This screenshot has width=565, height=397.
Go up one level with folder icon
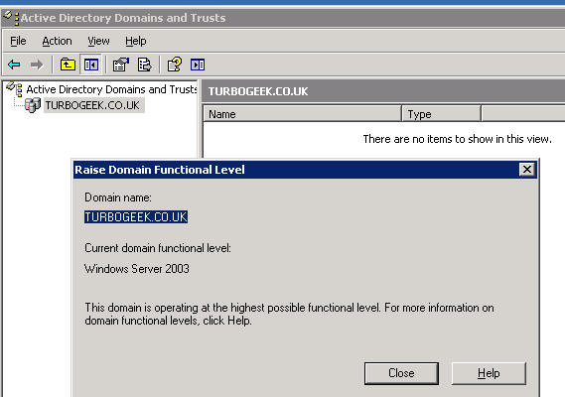click(68, 65)
